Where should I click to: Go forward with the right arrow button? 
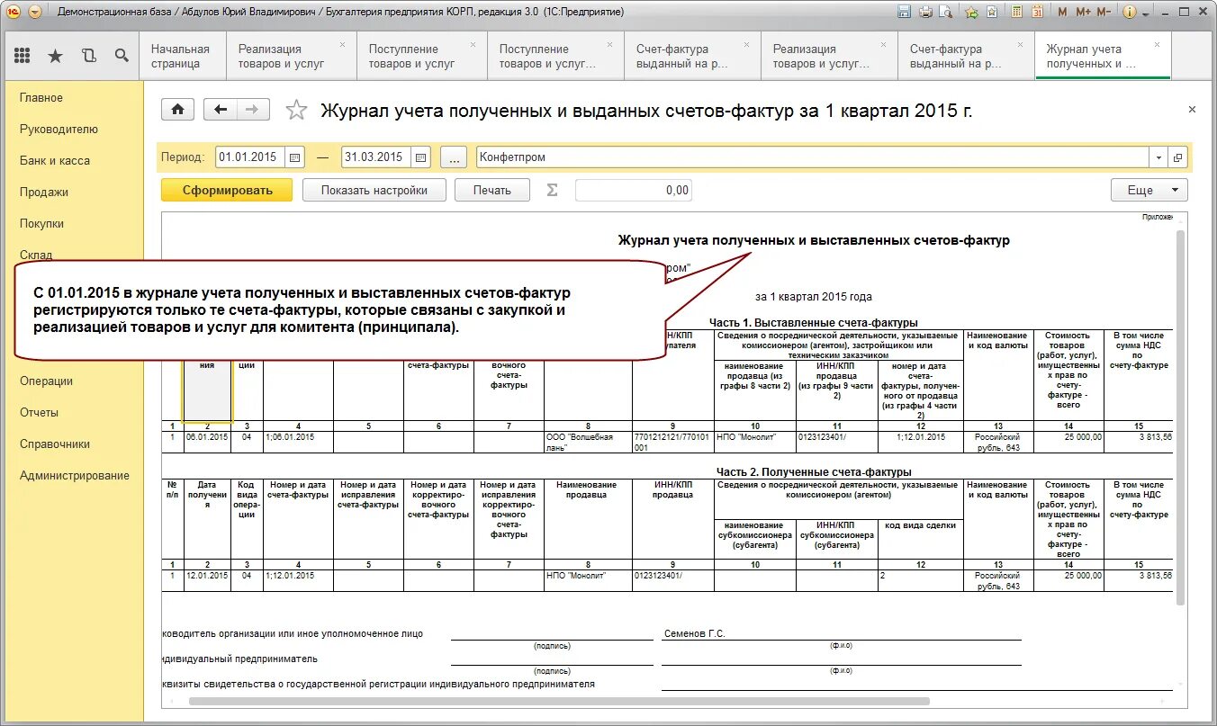click(x=253, y=110)
